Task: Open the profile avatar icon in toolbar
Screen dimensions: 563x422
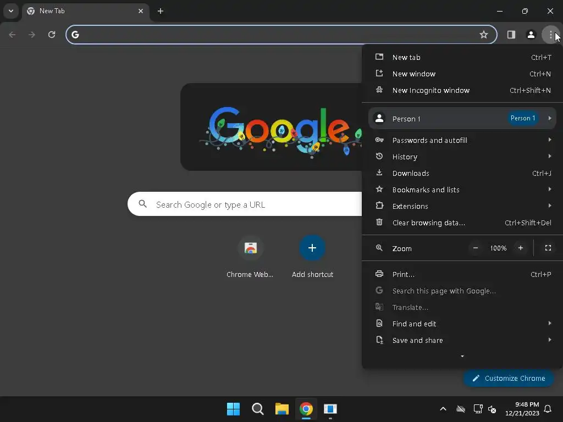Action: 531,35
